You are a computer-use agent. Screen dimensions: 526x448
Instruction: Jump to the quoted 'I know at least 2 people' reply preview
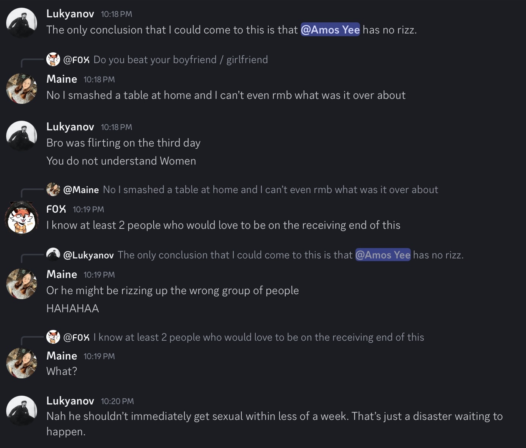click(258, 337)
